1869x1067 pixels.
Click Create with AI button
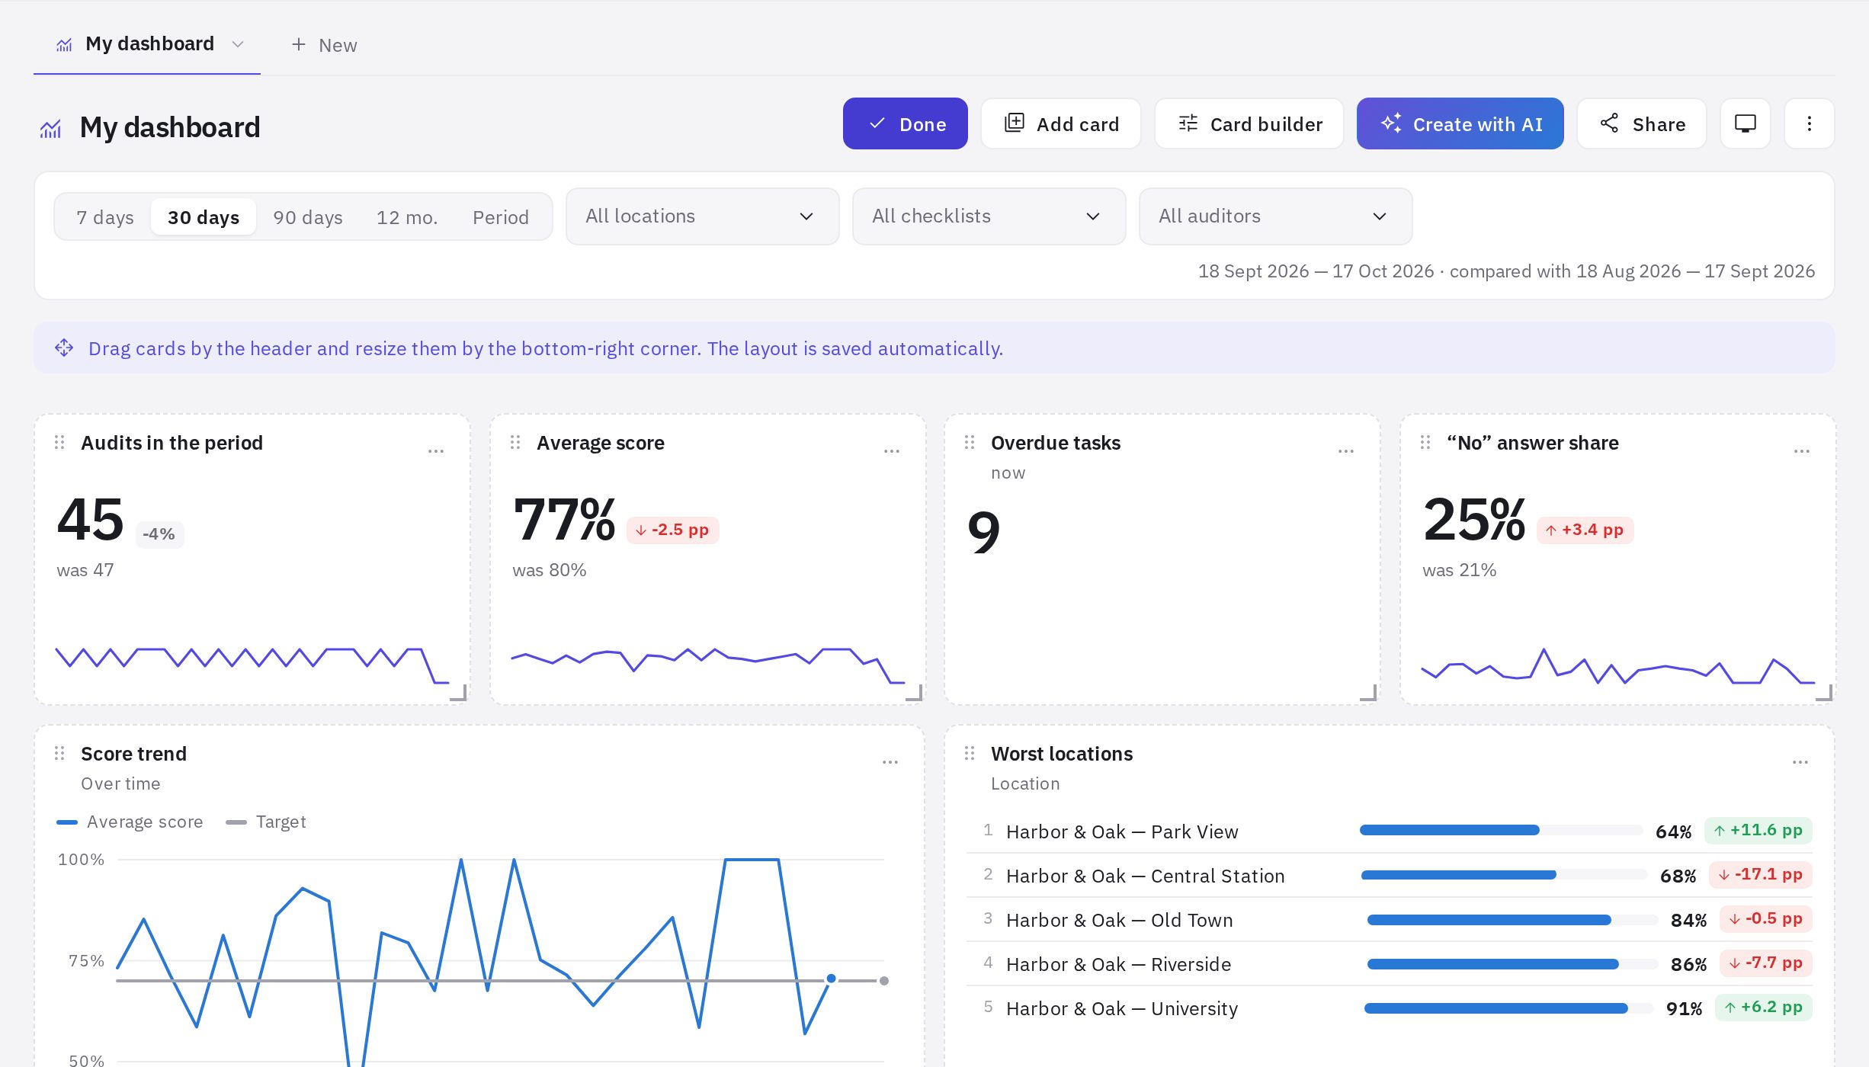coord(1460,123)
